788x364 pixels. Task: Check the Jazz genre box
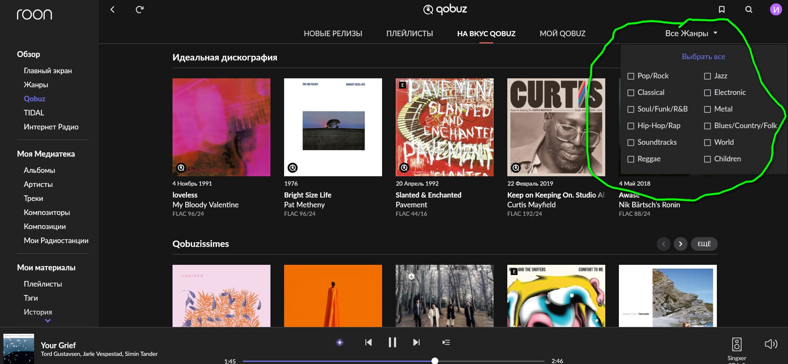tap(707, 76)
